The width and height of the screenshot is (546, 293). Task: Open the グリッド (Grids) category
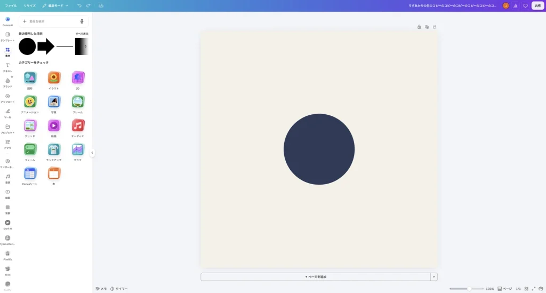click(30, 128)
